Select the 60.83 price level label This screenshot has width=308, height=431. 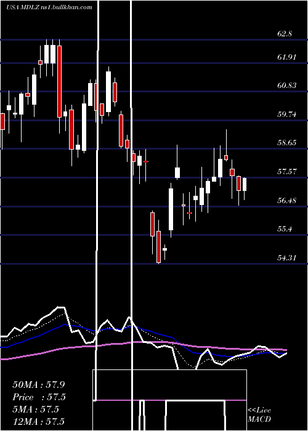point(287,86)
